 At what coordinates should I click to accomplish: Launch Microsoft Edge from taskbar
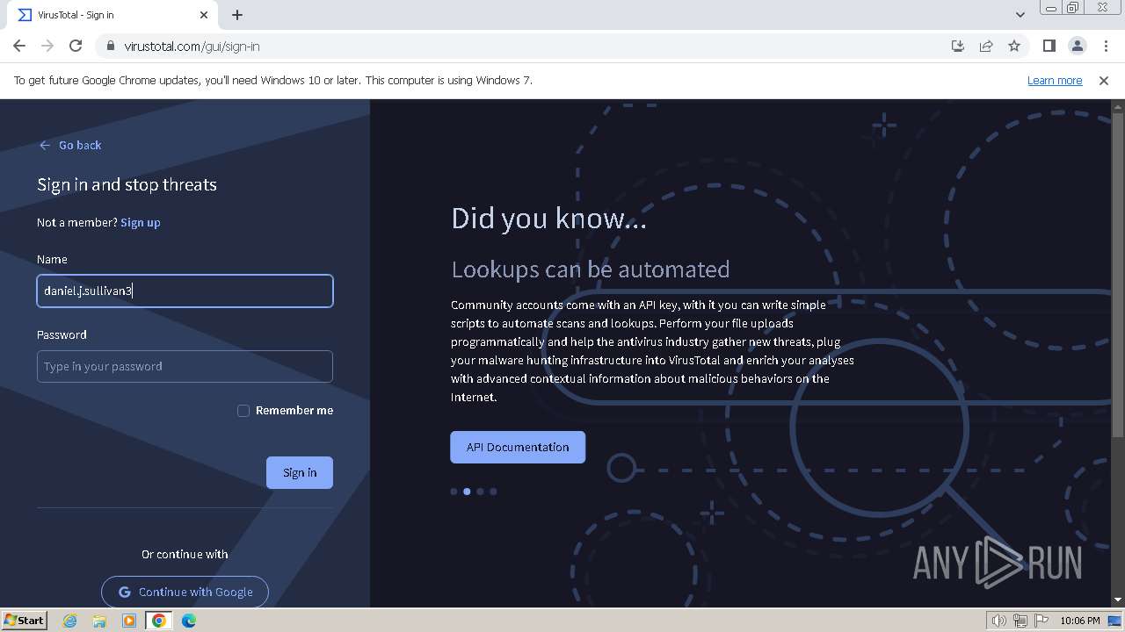189,621
